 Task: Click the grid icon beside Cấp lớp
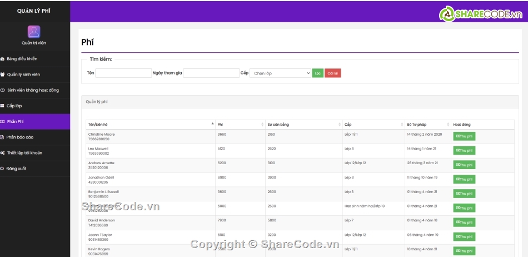[2, 106]
